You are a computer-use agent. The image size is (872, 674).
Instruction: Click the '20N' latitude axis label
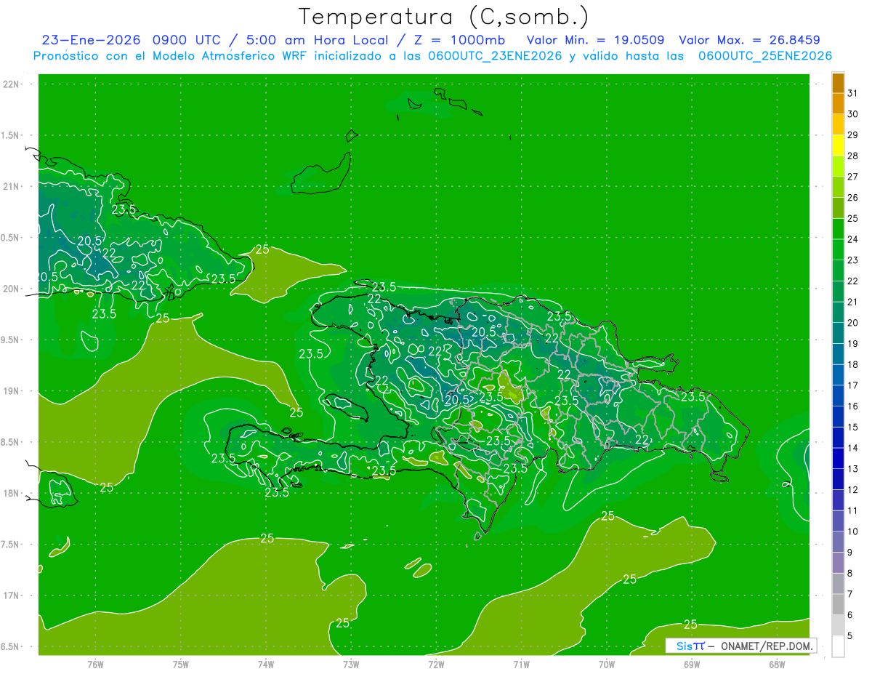click(x=12, y=289)
